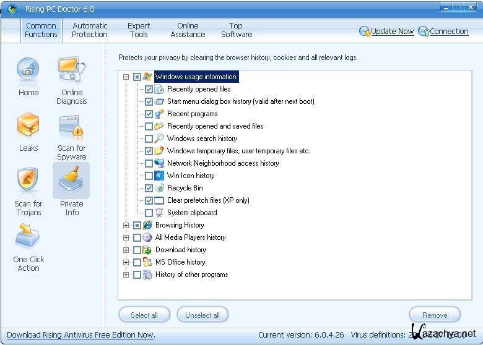
Task: Open the Home icon in sidebar
Action: (x=28, y=70)
